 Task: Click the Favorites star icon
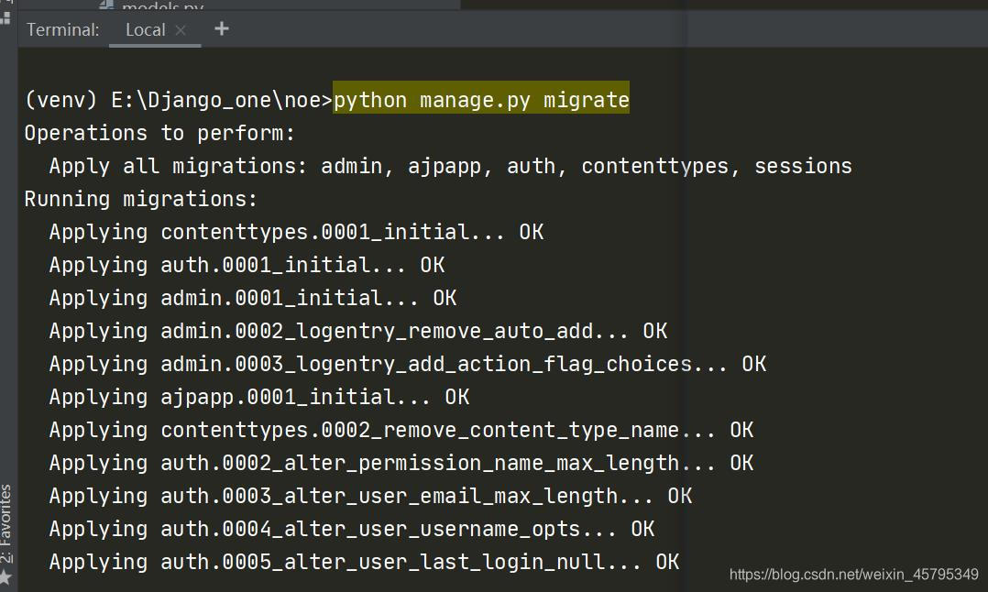pyautogui.click(x=5, y=577)
